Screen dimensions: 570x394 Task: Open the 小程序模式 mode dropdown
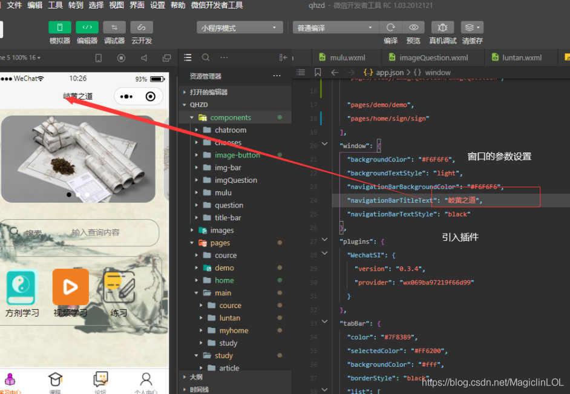tap(240, 28)
